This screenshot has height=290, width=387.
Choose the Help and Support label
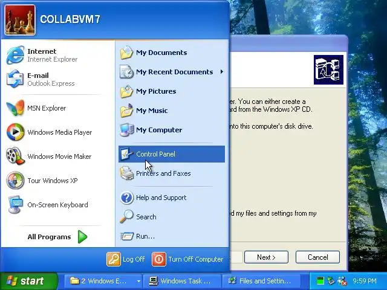(161, 198)
